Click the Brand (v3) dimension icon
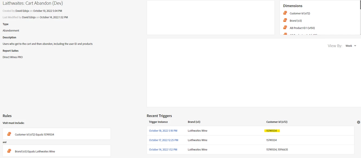 pos(285,20)
